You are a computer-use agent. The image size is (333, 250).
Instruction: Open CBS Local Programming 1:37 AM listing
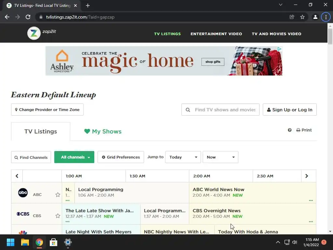pyautogui.click(x=165, y=214)
